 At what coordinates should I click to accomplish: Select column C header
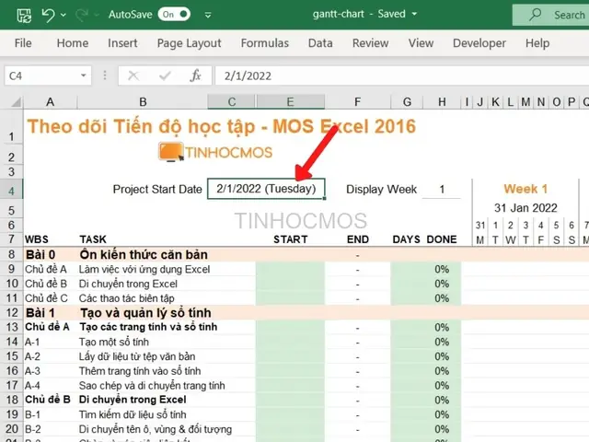coord(232,102)
